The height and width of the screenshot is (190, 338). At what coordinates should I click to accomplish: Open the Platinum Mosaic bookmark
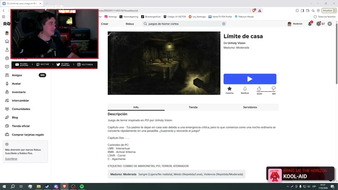pos(244,17)
